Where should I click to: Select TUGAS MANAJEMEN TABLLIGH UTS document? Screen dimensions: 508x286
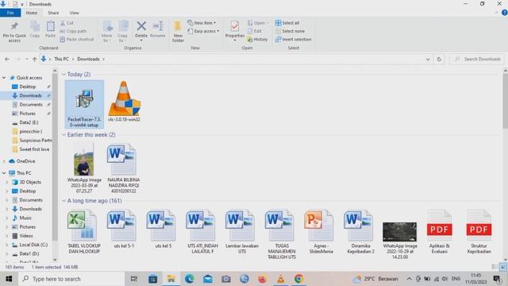[282, 234]
